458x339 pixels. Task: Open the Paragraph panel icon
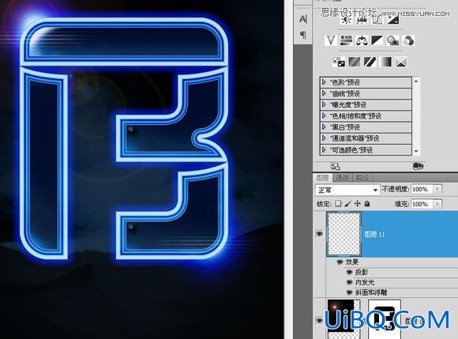coord(303,36)
